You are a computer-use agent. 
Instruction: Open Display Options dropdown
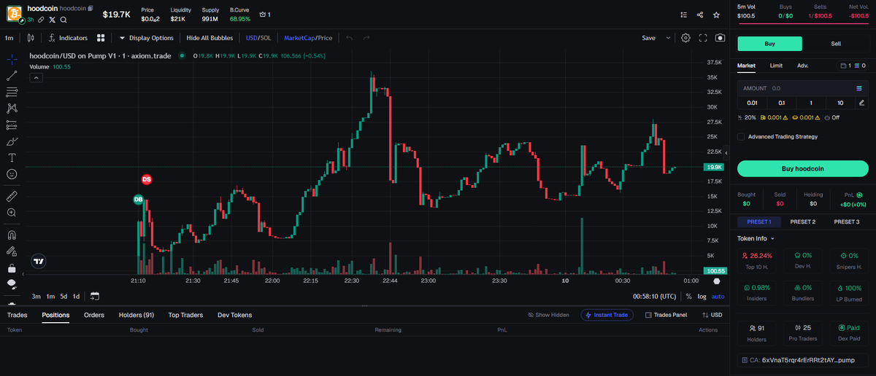148,37
